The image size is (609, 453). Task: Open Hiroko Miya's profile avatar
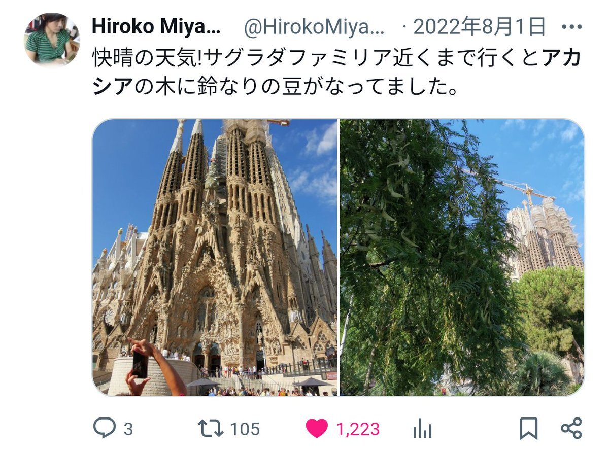(52, 40)
